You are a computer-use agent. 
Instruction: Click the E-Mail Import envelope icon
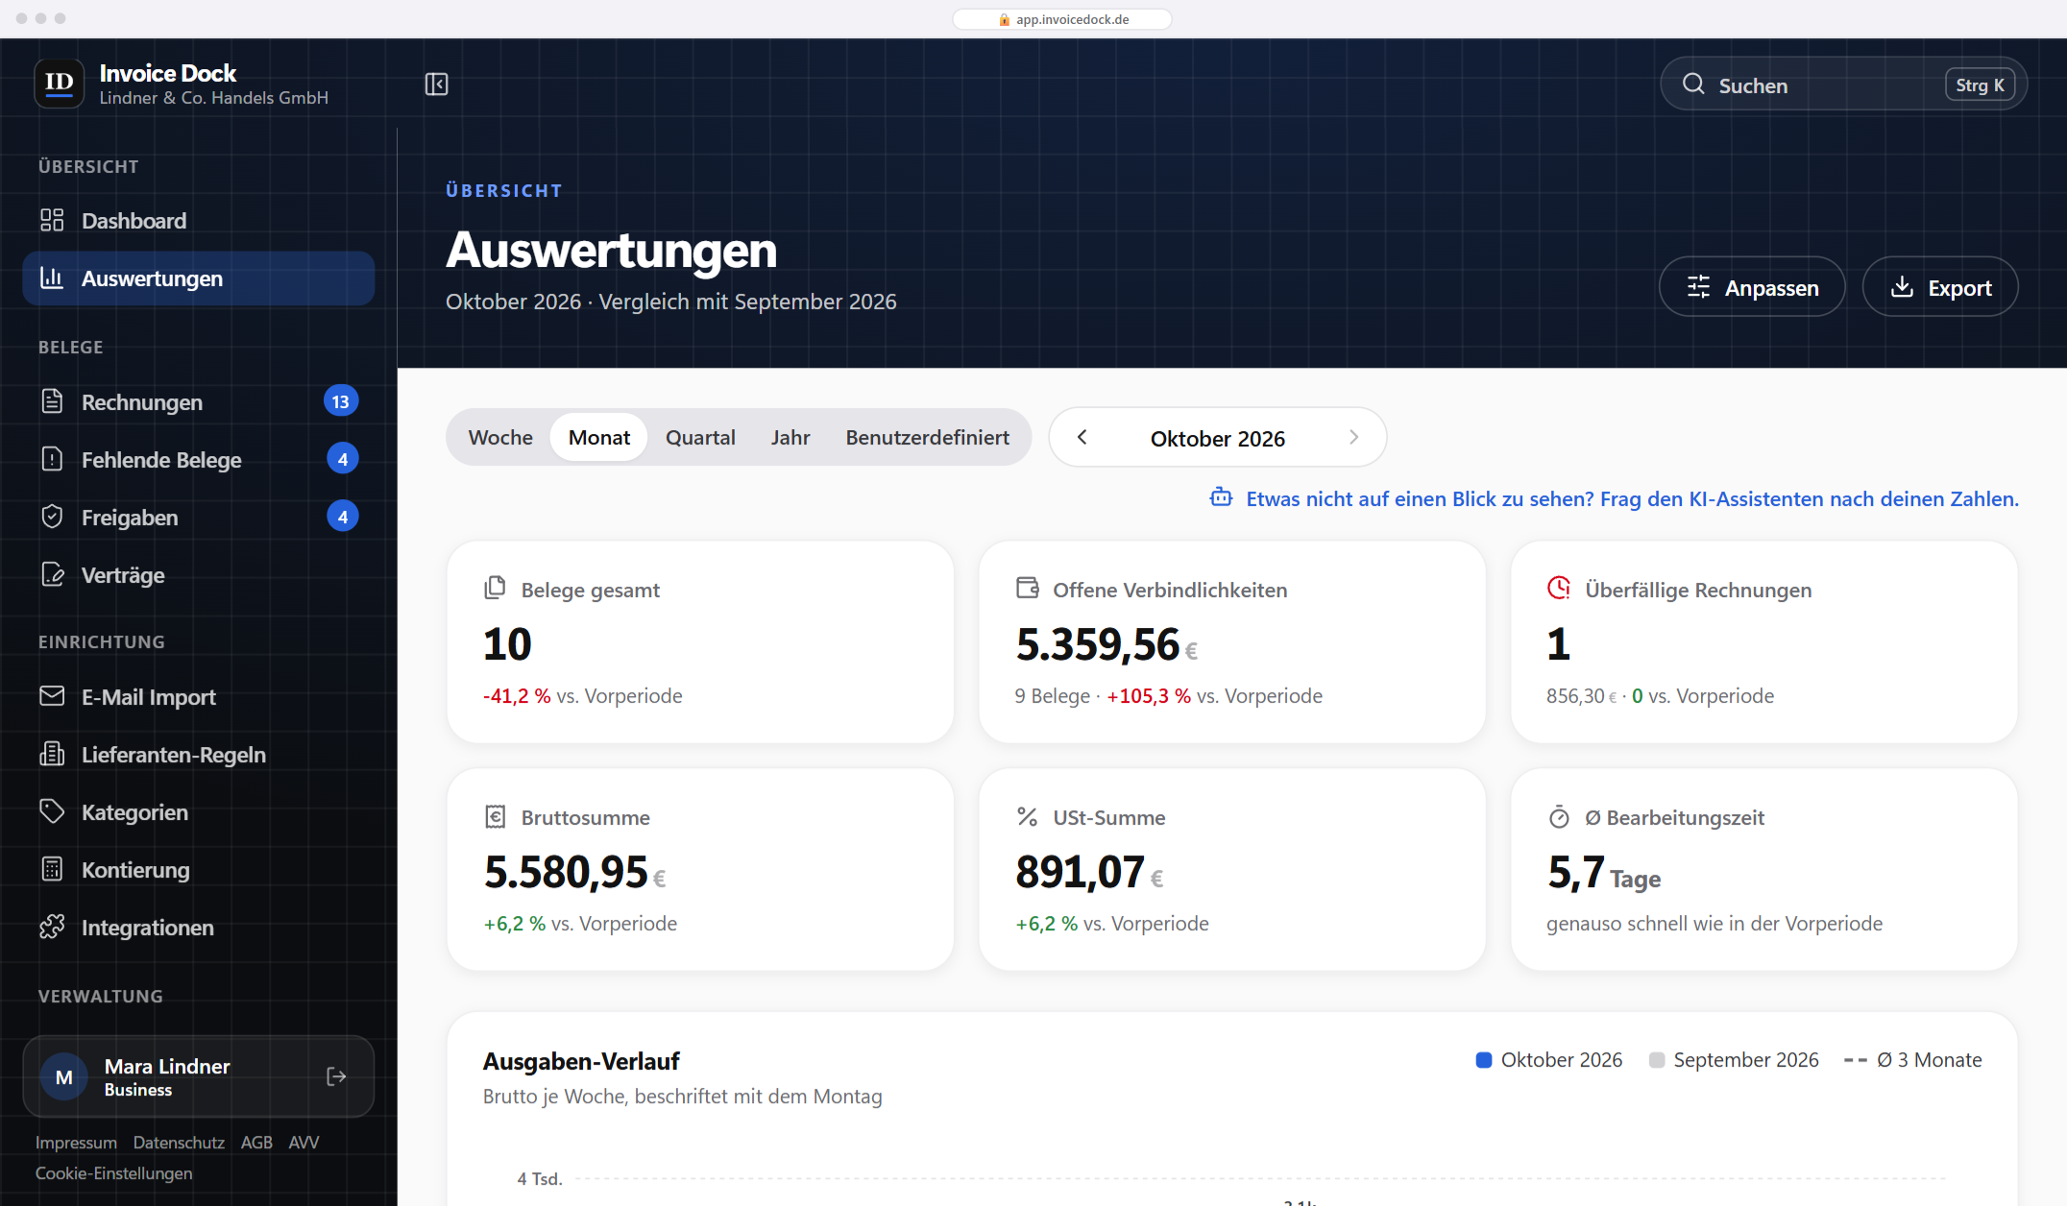click(x=52, y=696)
